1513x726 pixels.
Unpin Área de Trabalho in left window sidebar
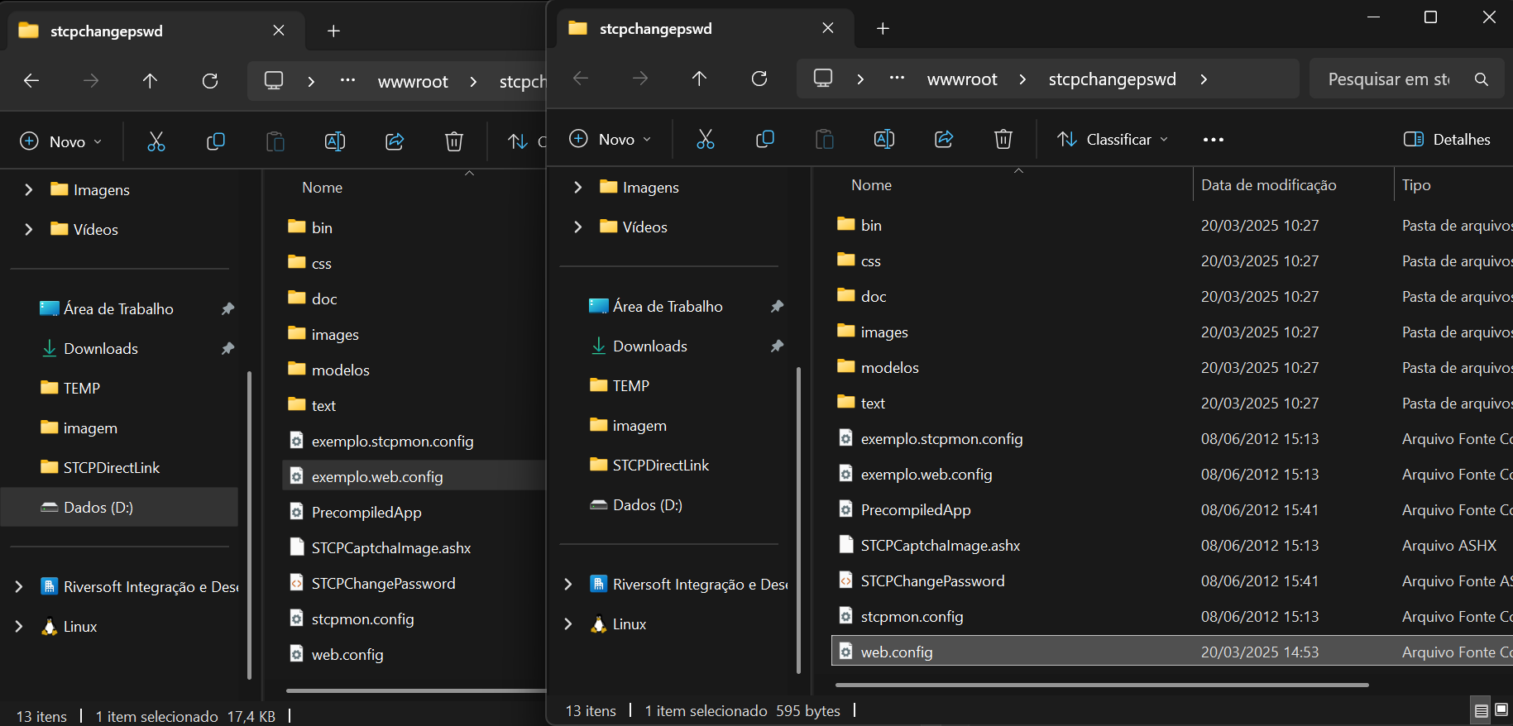[227, 309]
